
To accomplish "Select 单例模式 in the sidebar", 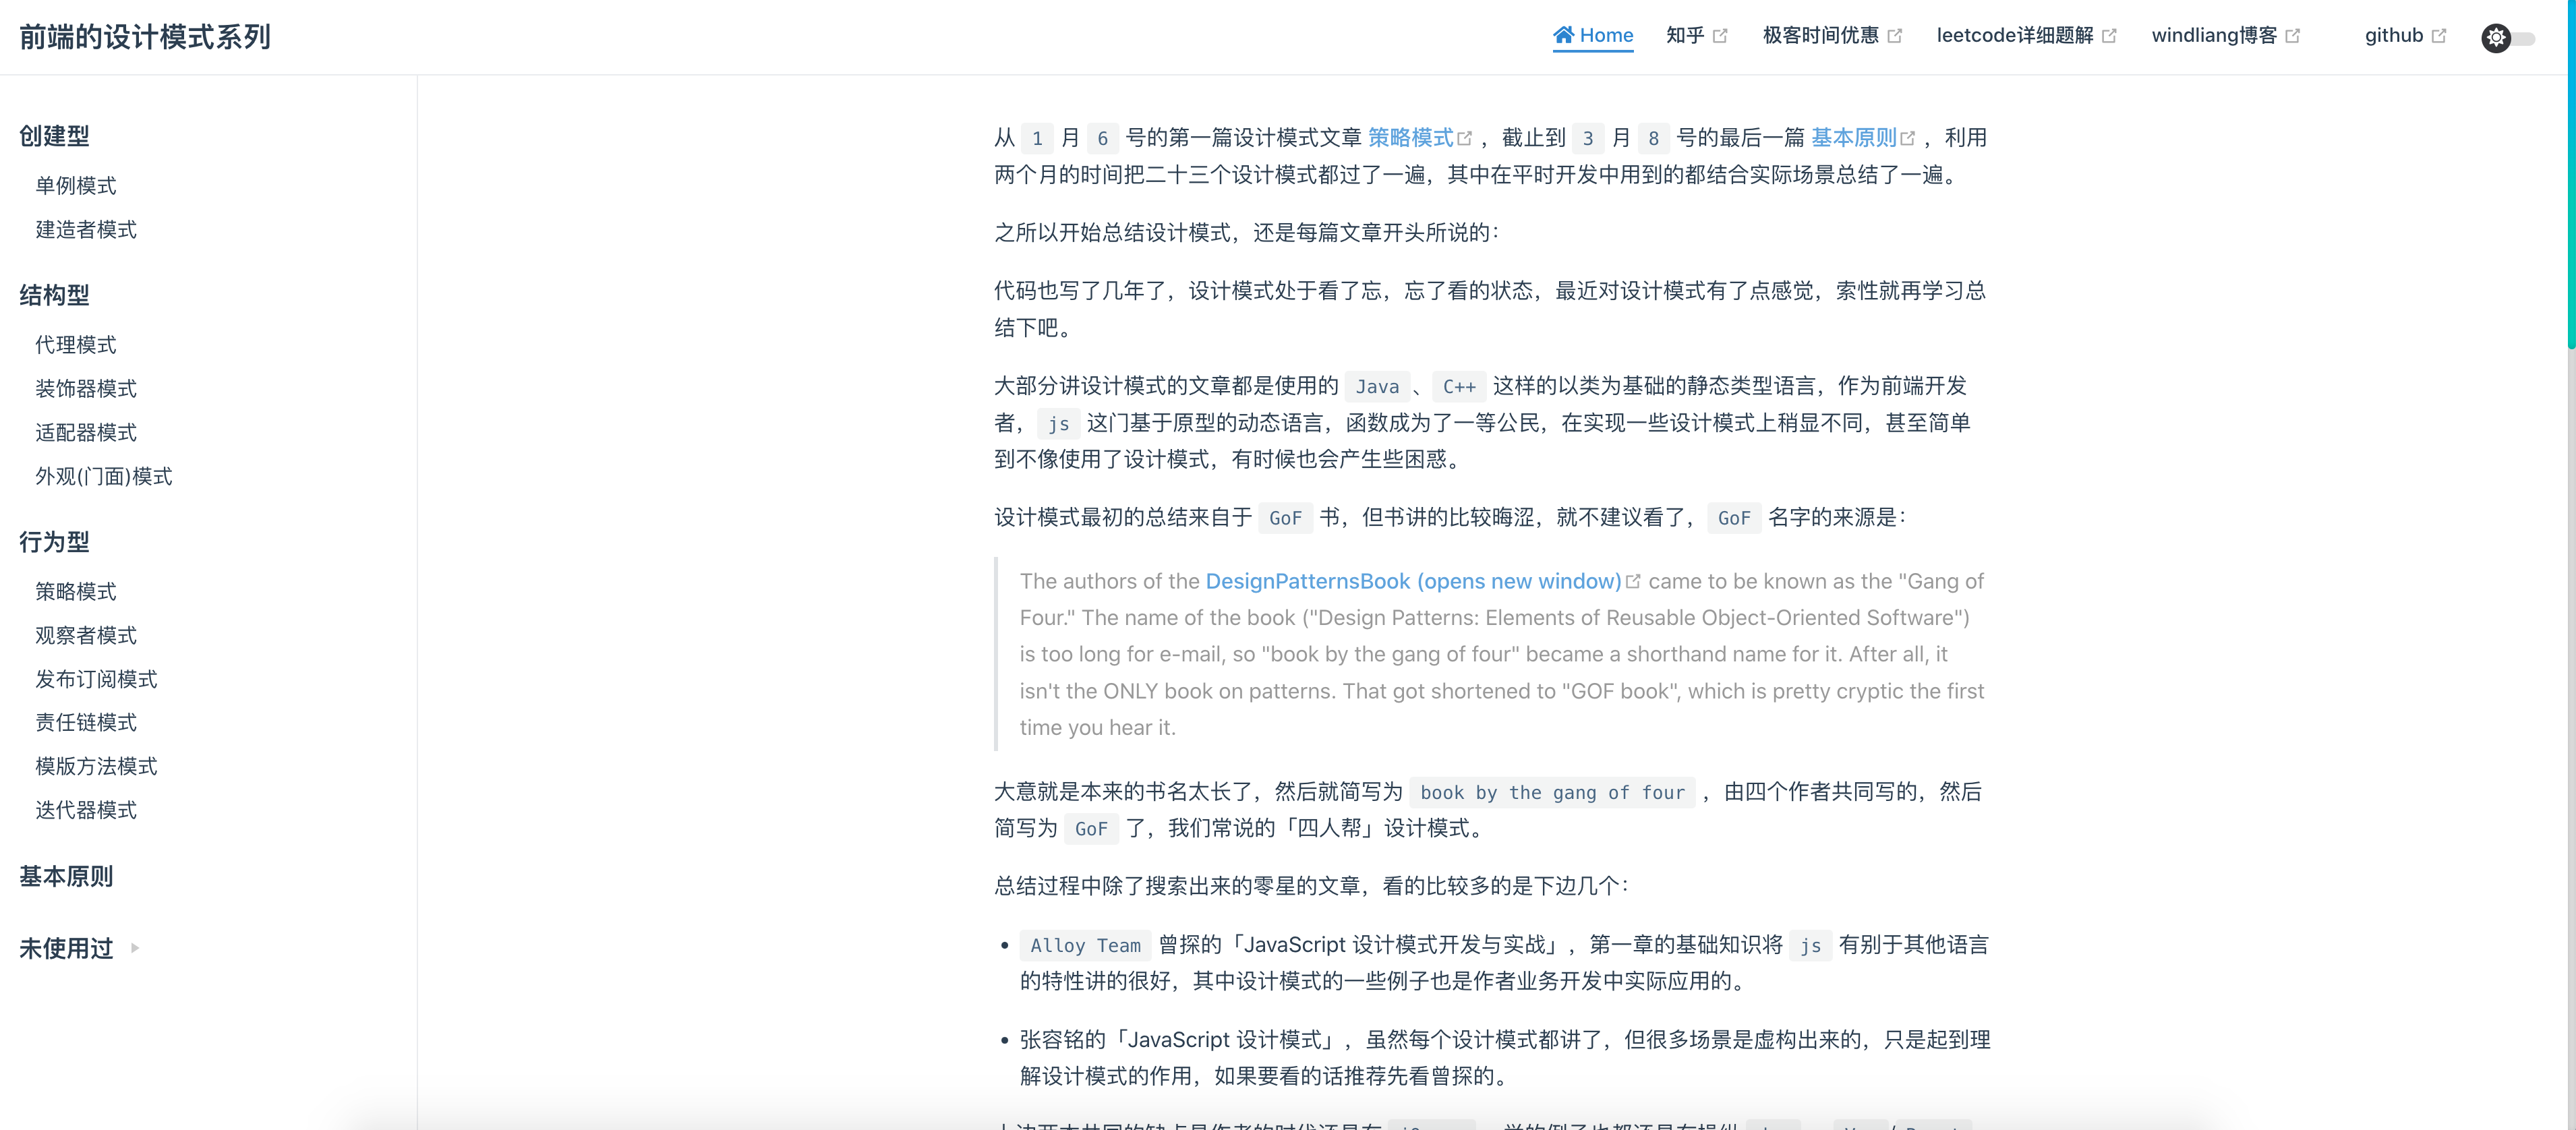I will coord(76,185).
